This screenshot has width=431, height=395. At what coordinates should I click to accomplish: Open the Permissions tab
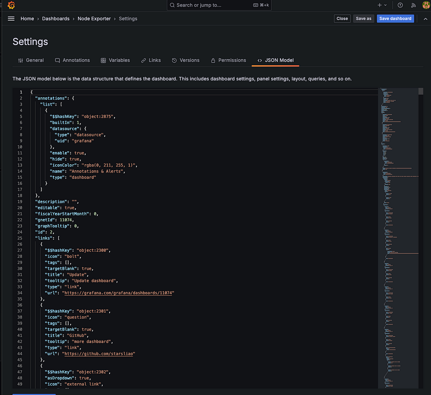[x=228, y=60]
